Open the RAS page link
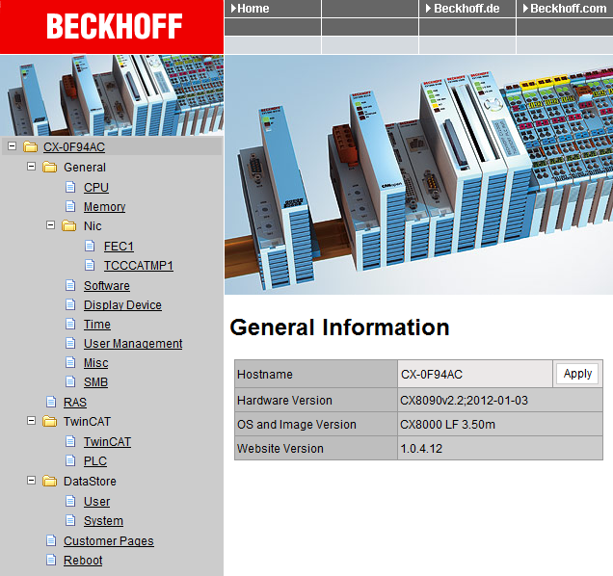Image resolution: width=613 pixels, height=576 pixels. [x=75, y=402]
